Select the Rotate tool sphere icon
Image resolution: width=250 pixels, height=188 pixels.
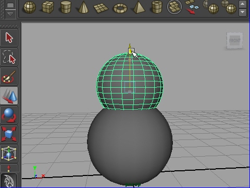[9, 115]
